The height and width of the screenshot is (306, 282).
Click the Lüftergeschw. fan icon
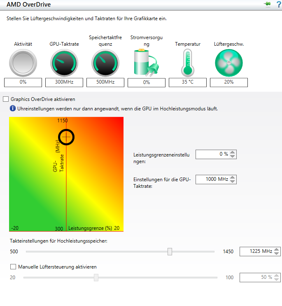pyautogui.click(x=229, y=63)
